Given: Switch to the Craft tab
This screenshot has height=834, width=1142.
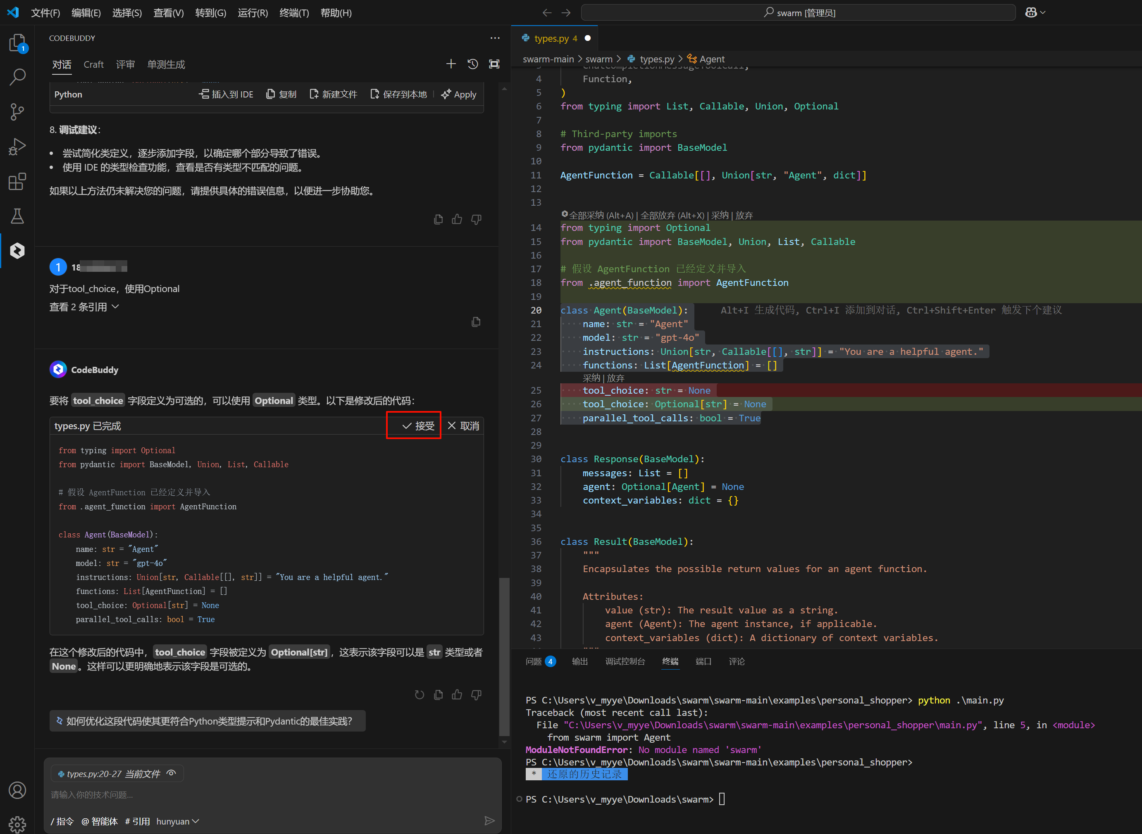Looking at the screenshot, I should (93, 64).
